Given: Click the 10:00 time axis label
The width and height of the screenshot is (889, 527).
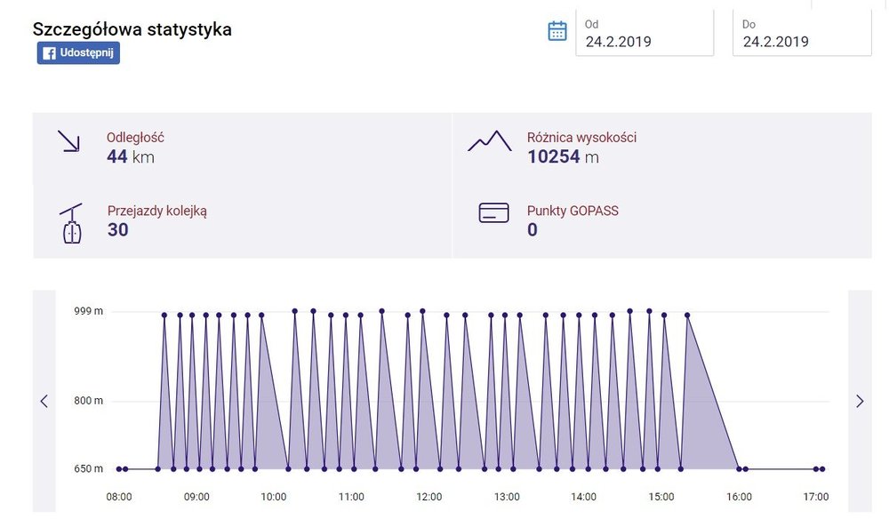Looking at the screenshot, I should pyautogui.click(x=273, y=497).
